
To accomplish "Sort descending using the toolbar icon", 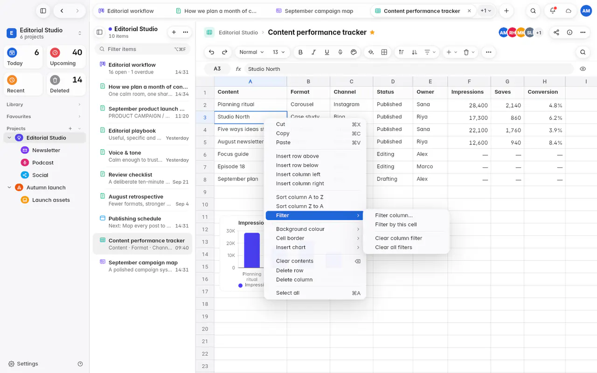I will [414, 52].
